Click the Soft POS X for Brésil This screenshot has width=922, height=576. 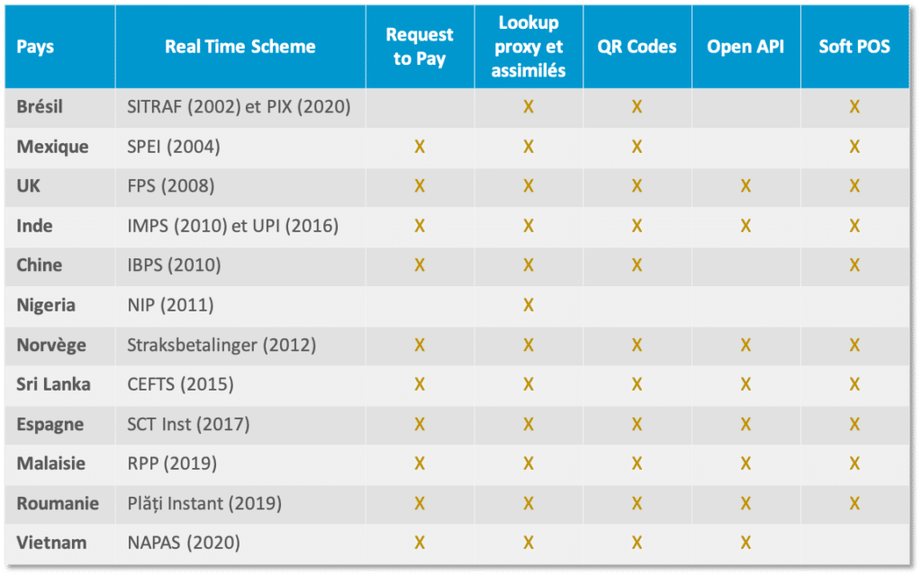[x=854, y=107]
